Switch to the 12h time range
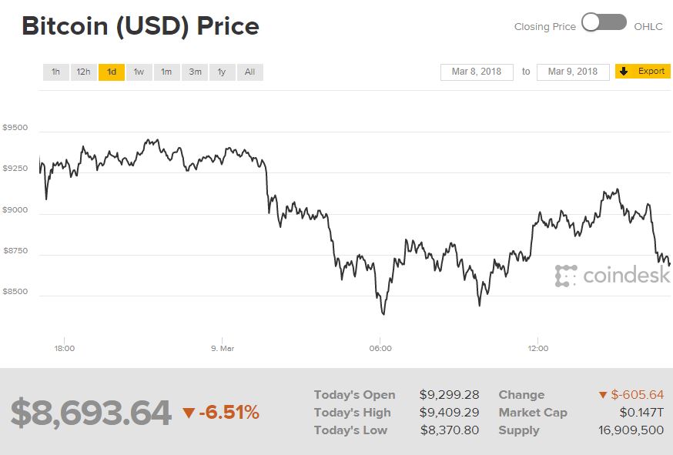 83,72
